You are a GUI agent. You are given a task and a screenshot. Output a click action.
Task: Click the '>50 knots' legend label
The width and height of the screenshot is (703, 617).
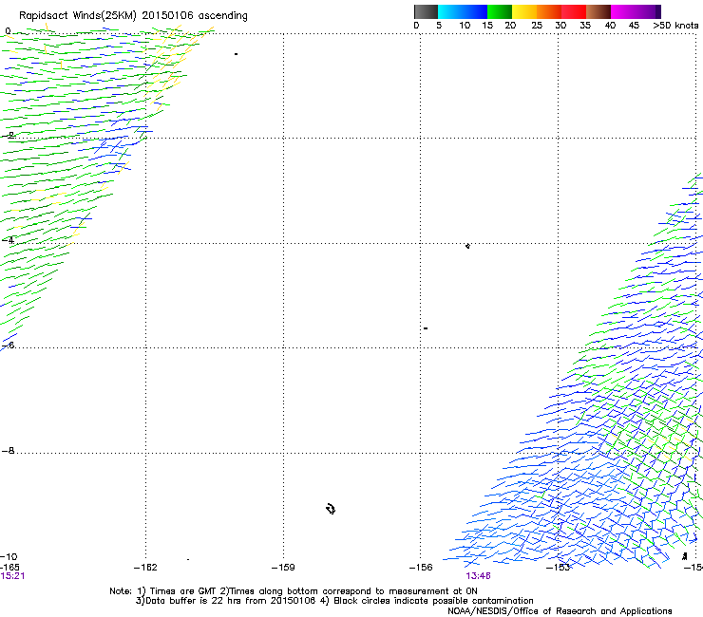(675, 26)
